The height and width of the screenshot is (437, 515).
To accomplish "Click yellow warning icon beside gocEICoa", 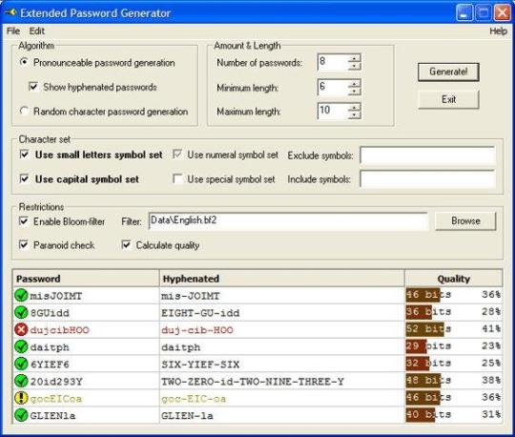I will [x=21, y=398].
